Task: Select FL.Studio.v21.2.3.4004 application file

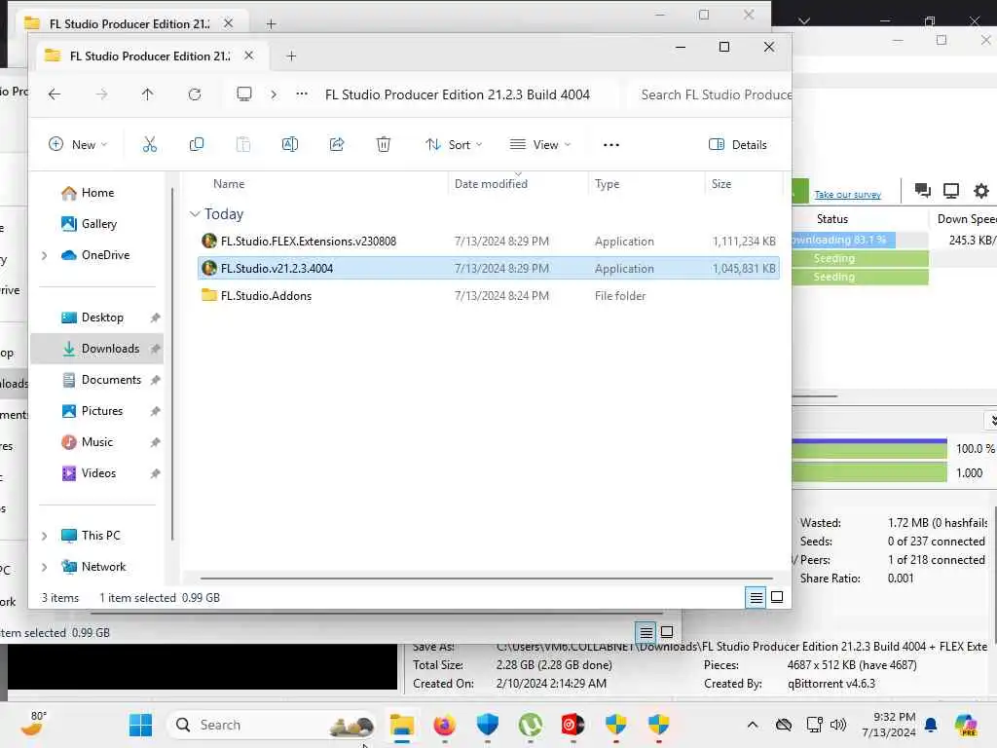Action: pyautogui.click(x=489, y=269)
